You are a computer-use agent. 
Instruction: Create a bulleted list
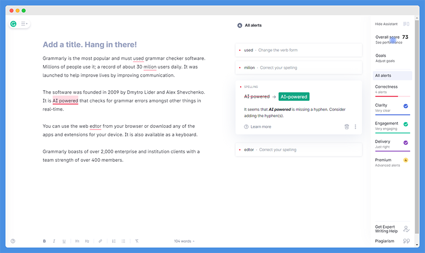[x=123, y=241]
